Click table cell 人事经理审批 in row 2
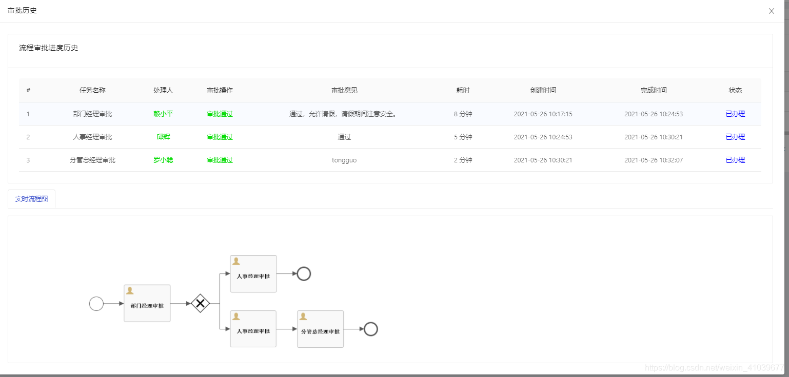The height and width of the screenshot is (377, 789). [x=92, y=137]
